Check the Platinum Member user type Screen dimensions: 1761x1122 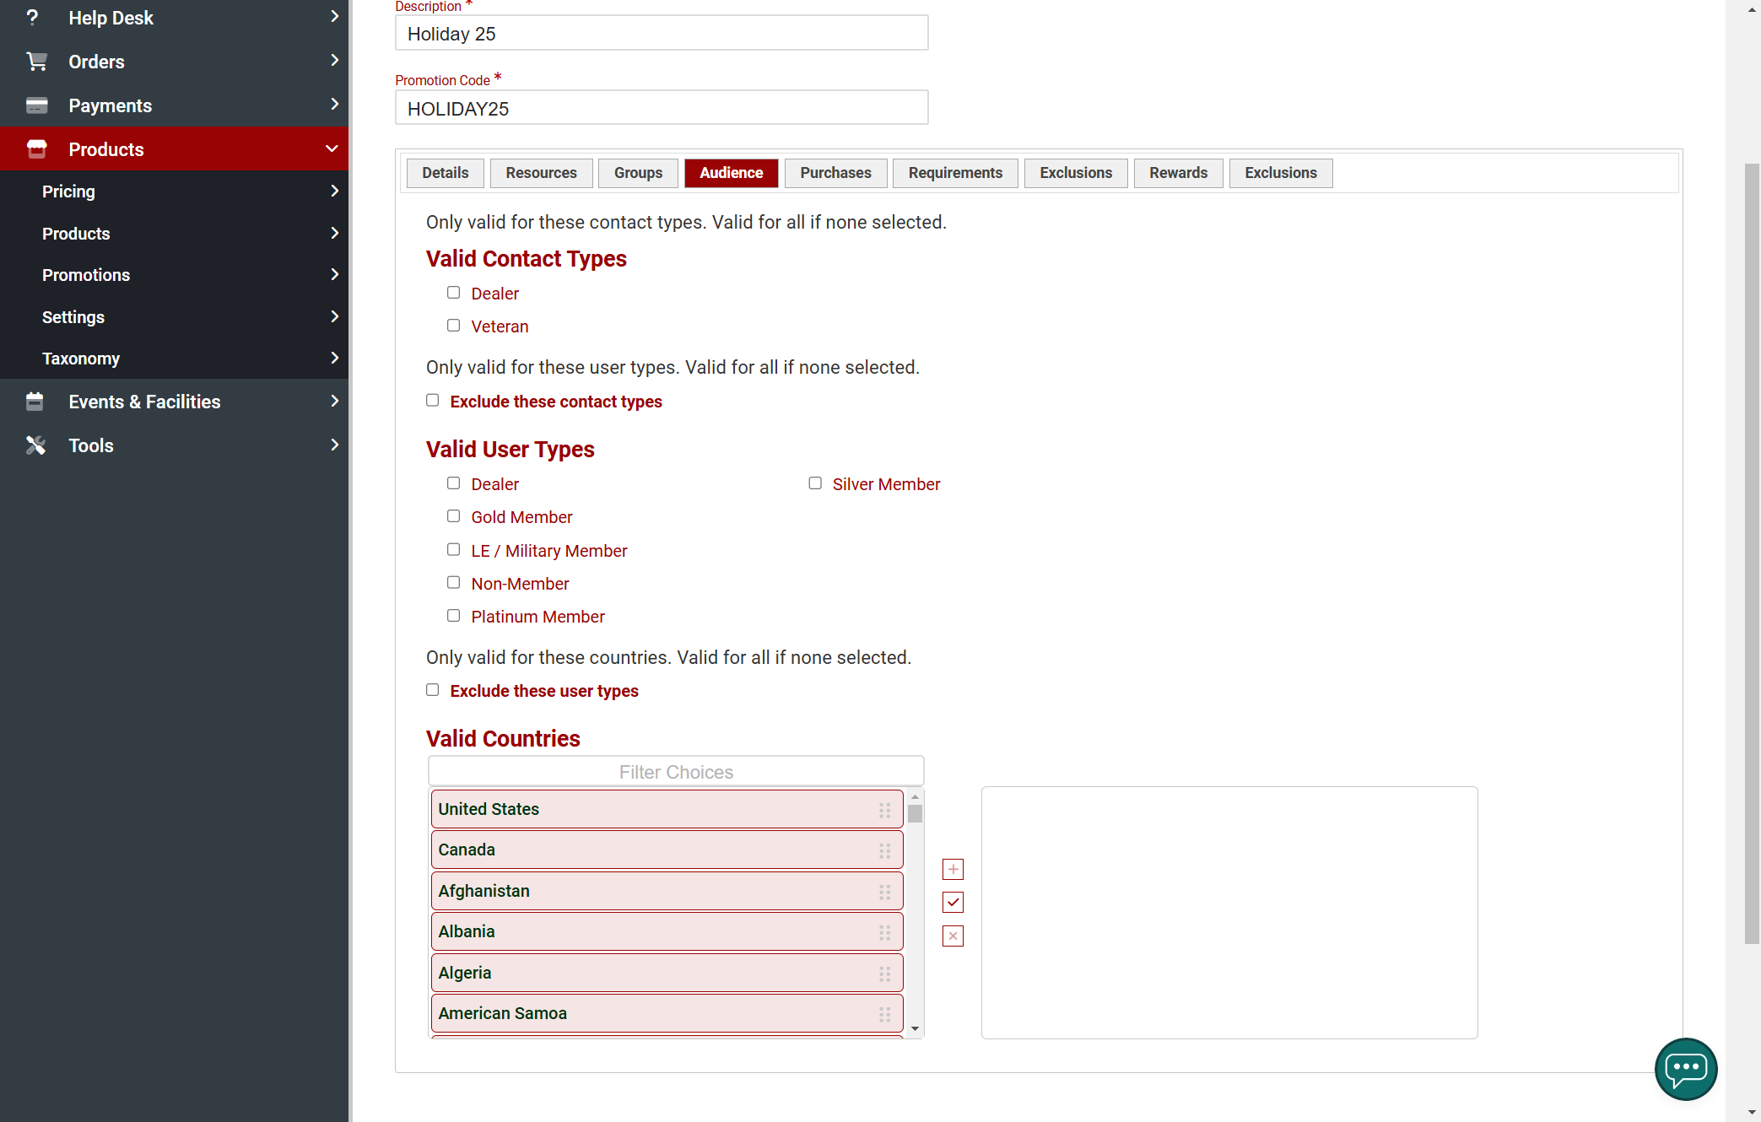454,616
